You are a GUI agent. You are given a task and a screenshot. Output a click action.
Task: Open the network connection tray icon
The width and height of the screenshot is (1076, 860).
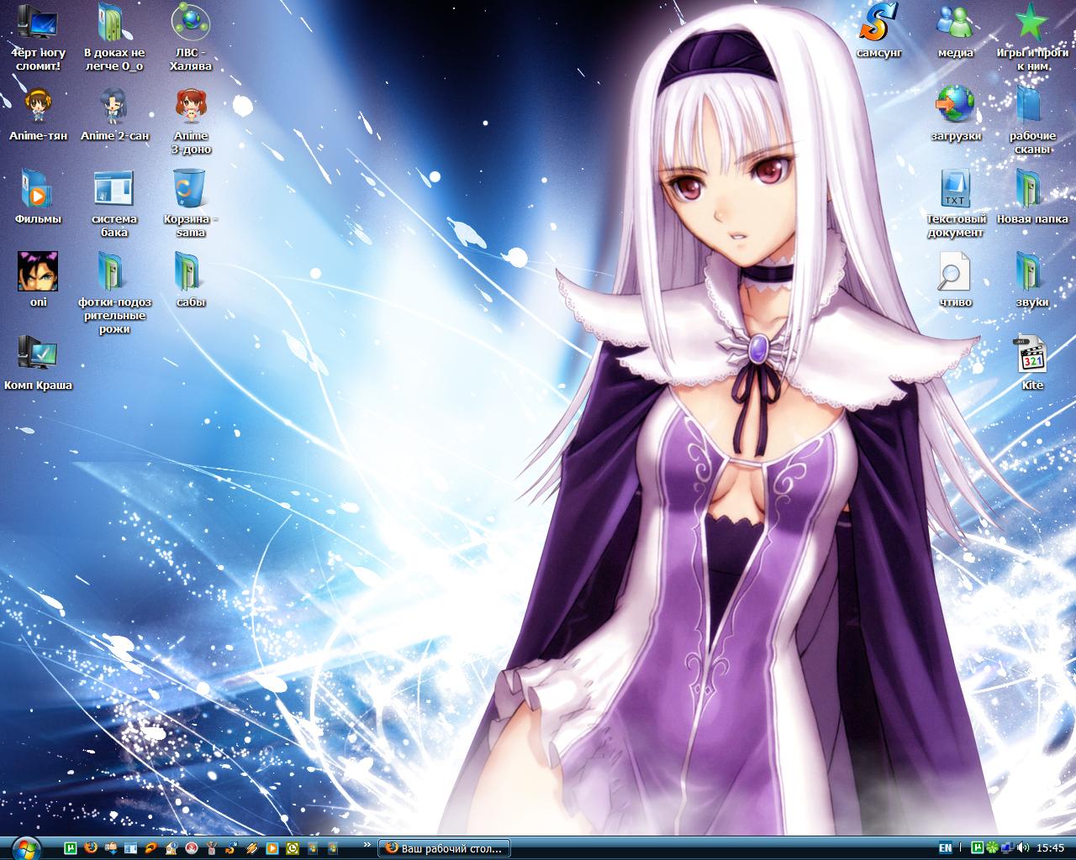[1008, 848]
